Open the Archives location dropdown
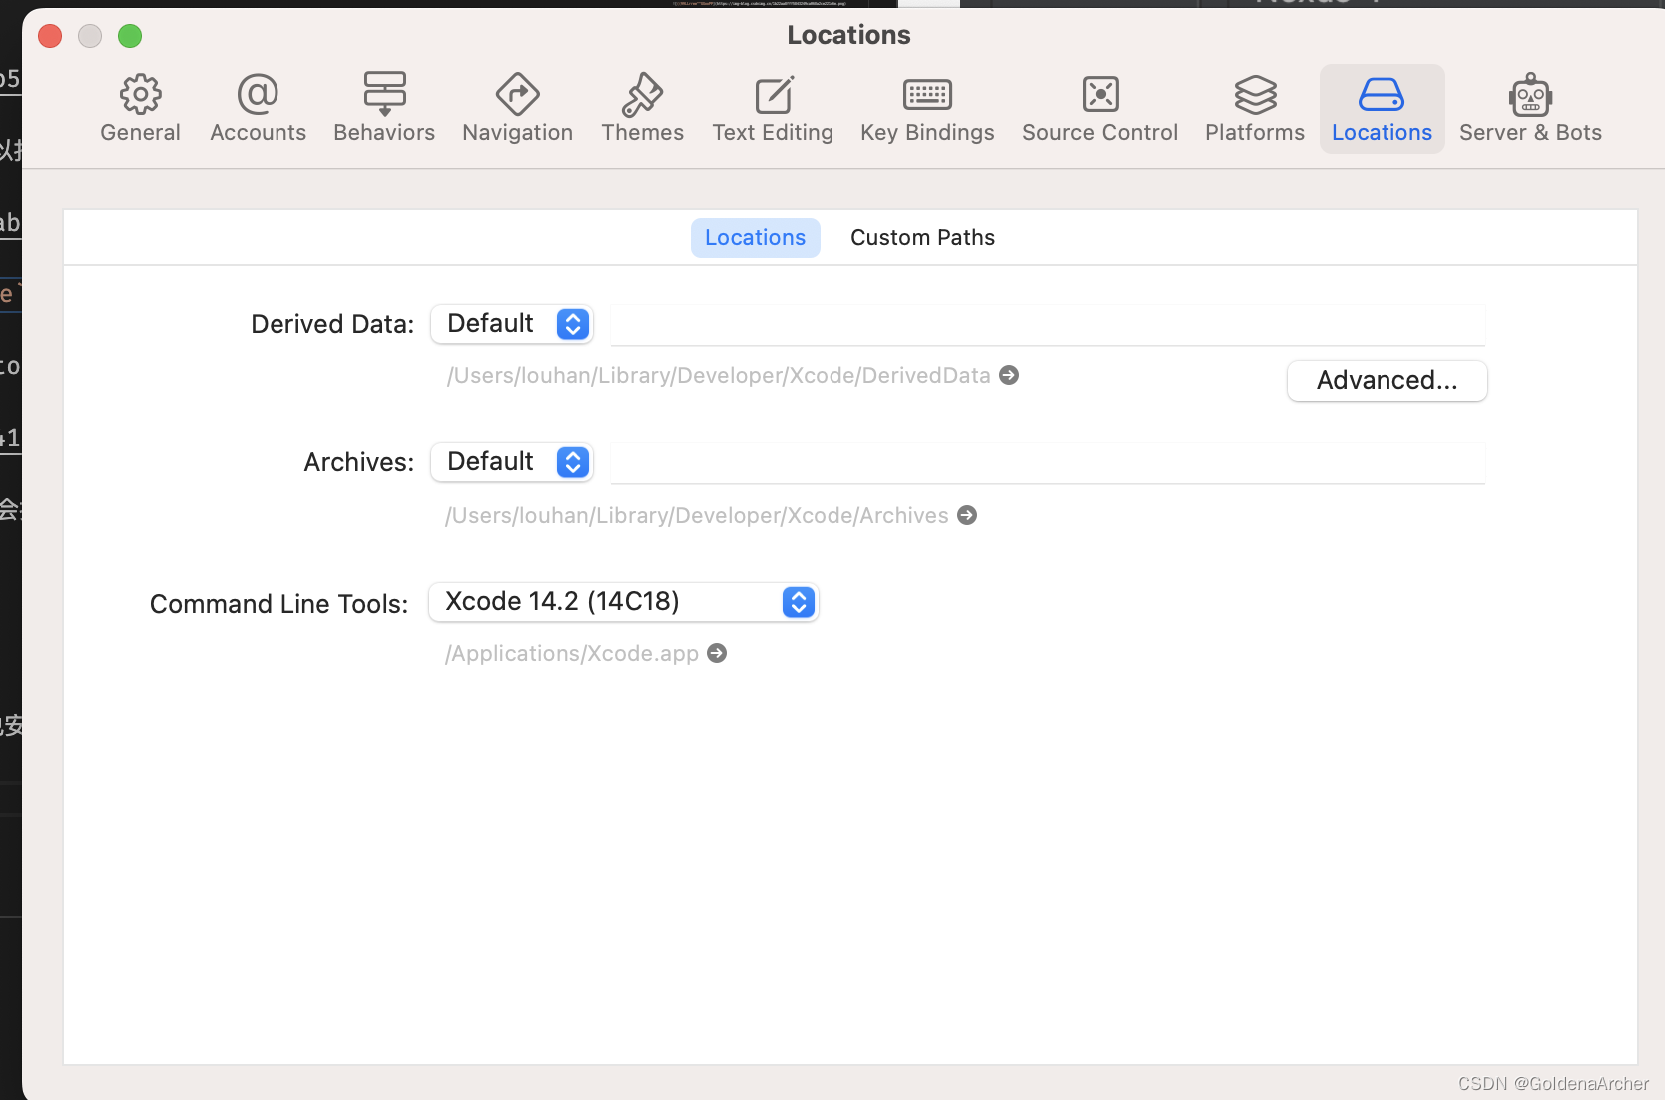 512,462
